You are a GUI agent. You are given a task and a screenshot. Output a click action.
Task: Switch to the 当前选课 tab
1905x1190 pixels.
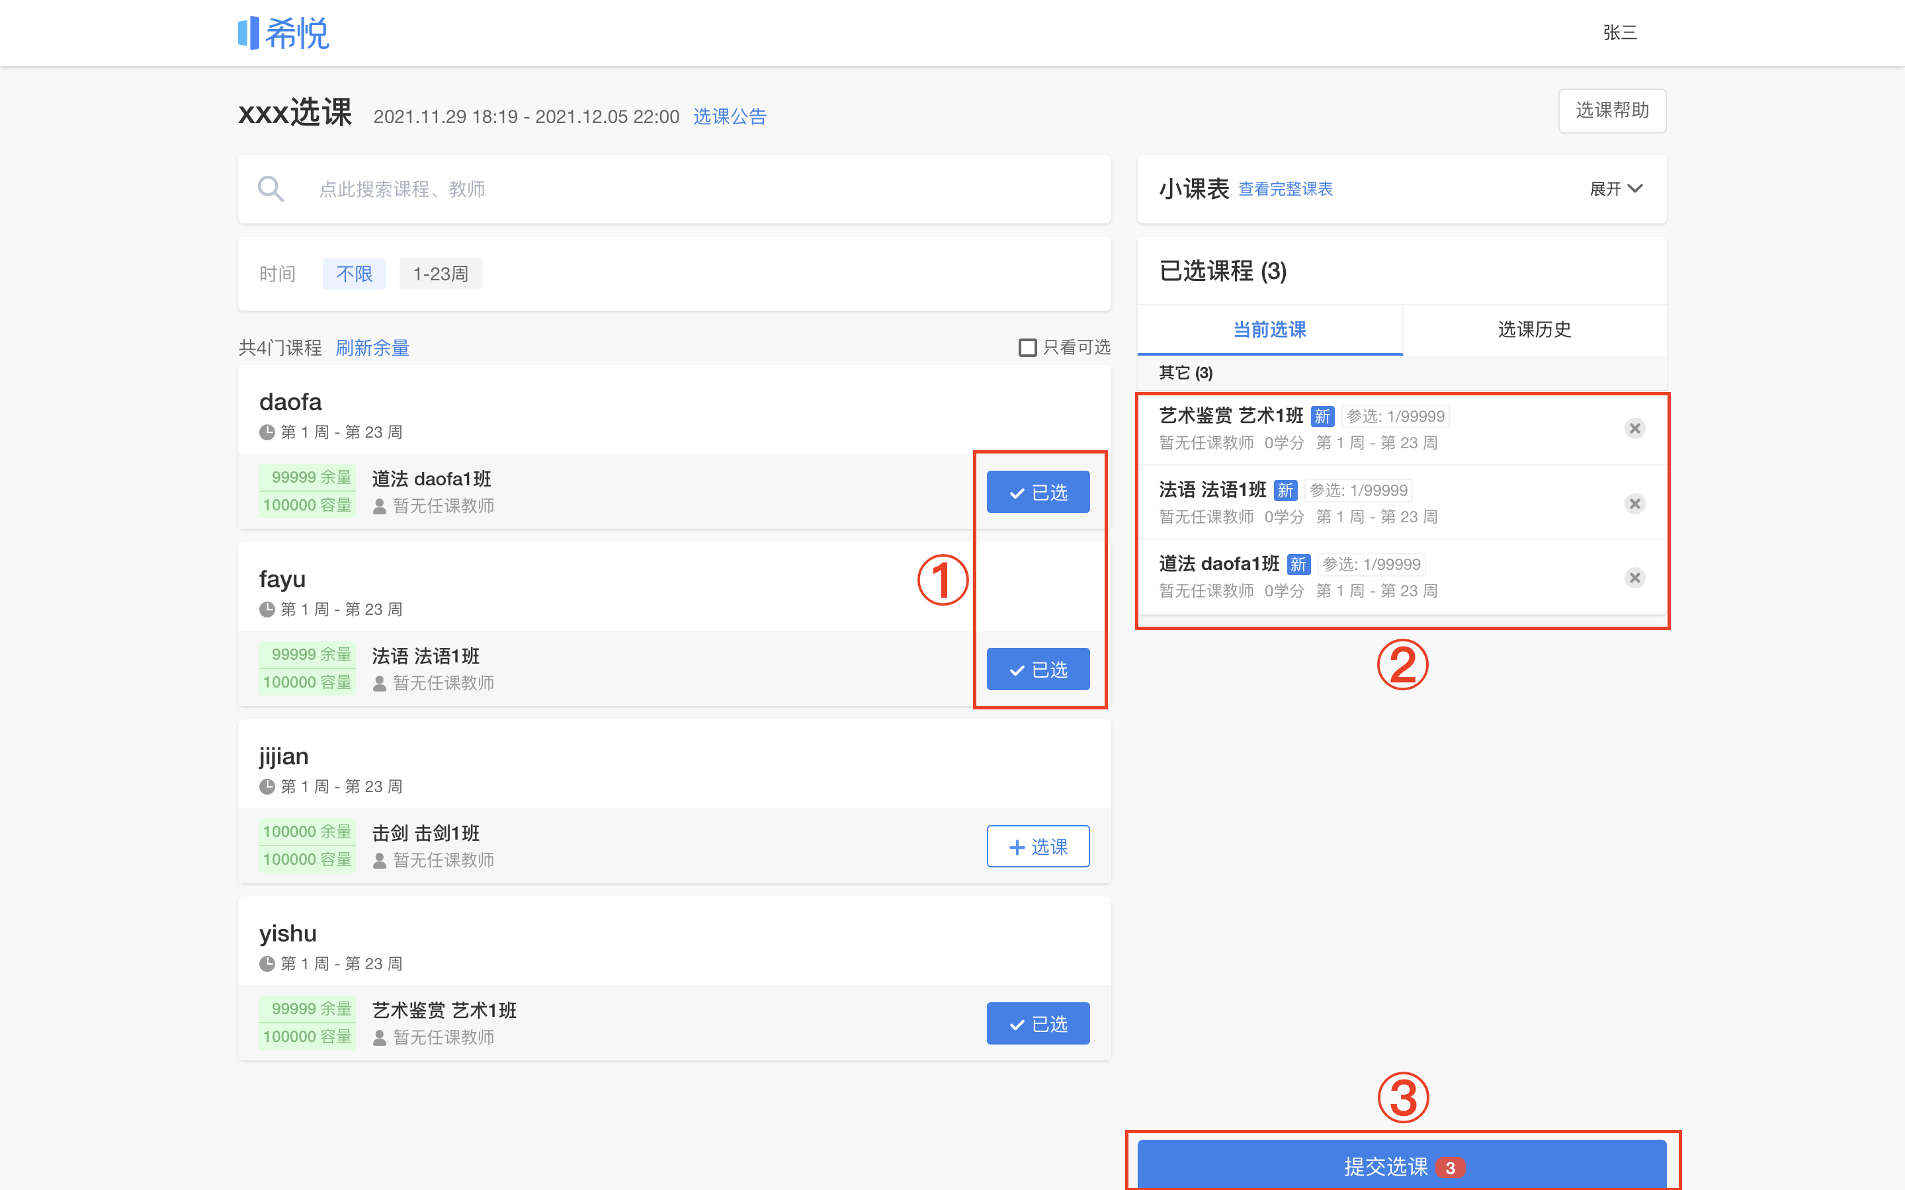(1270, 329)
